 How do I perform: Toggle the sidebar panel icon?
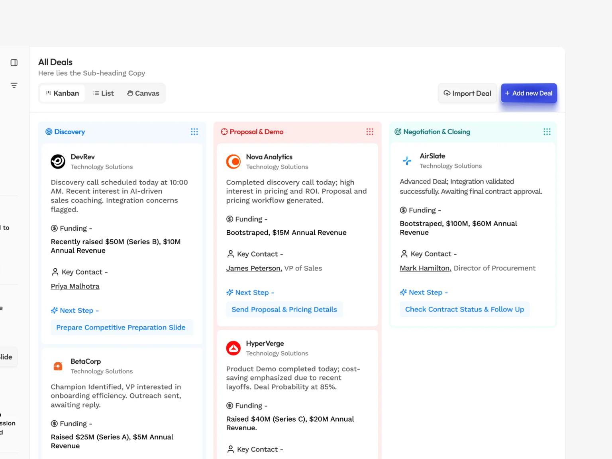point(14,63)
